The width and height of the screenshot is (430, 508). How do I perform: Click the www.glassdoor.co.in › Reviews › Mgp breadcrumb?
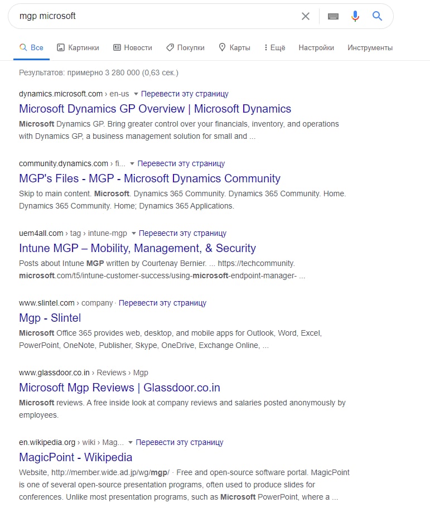pos(84,372)
